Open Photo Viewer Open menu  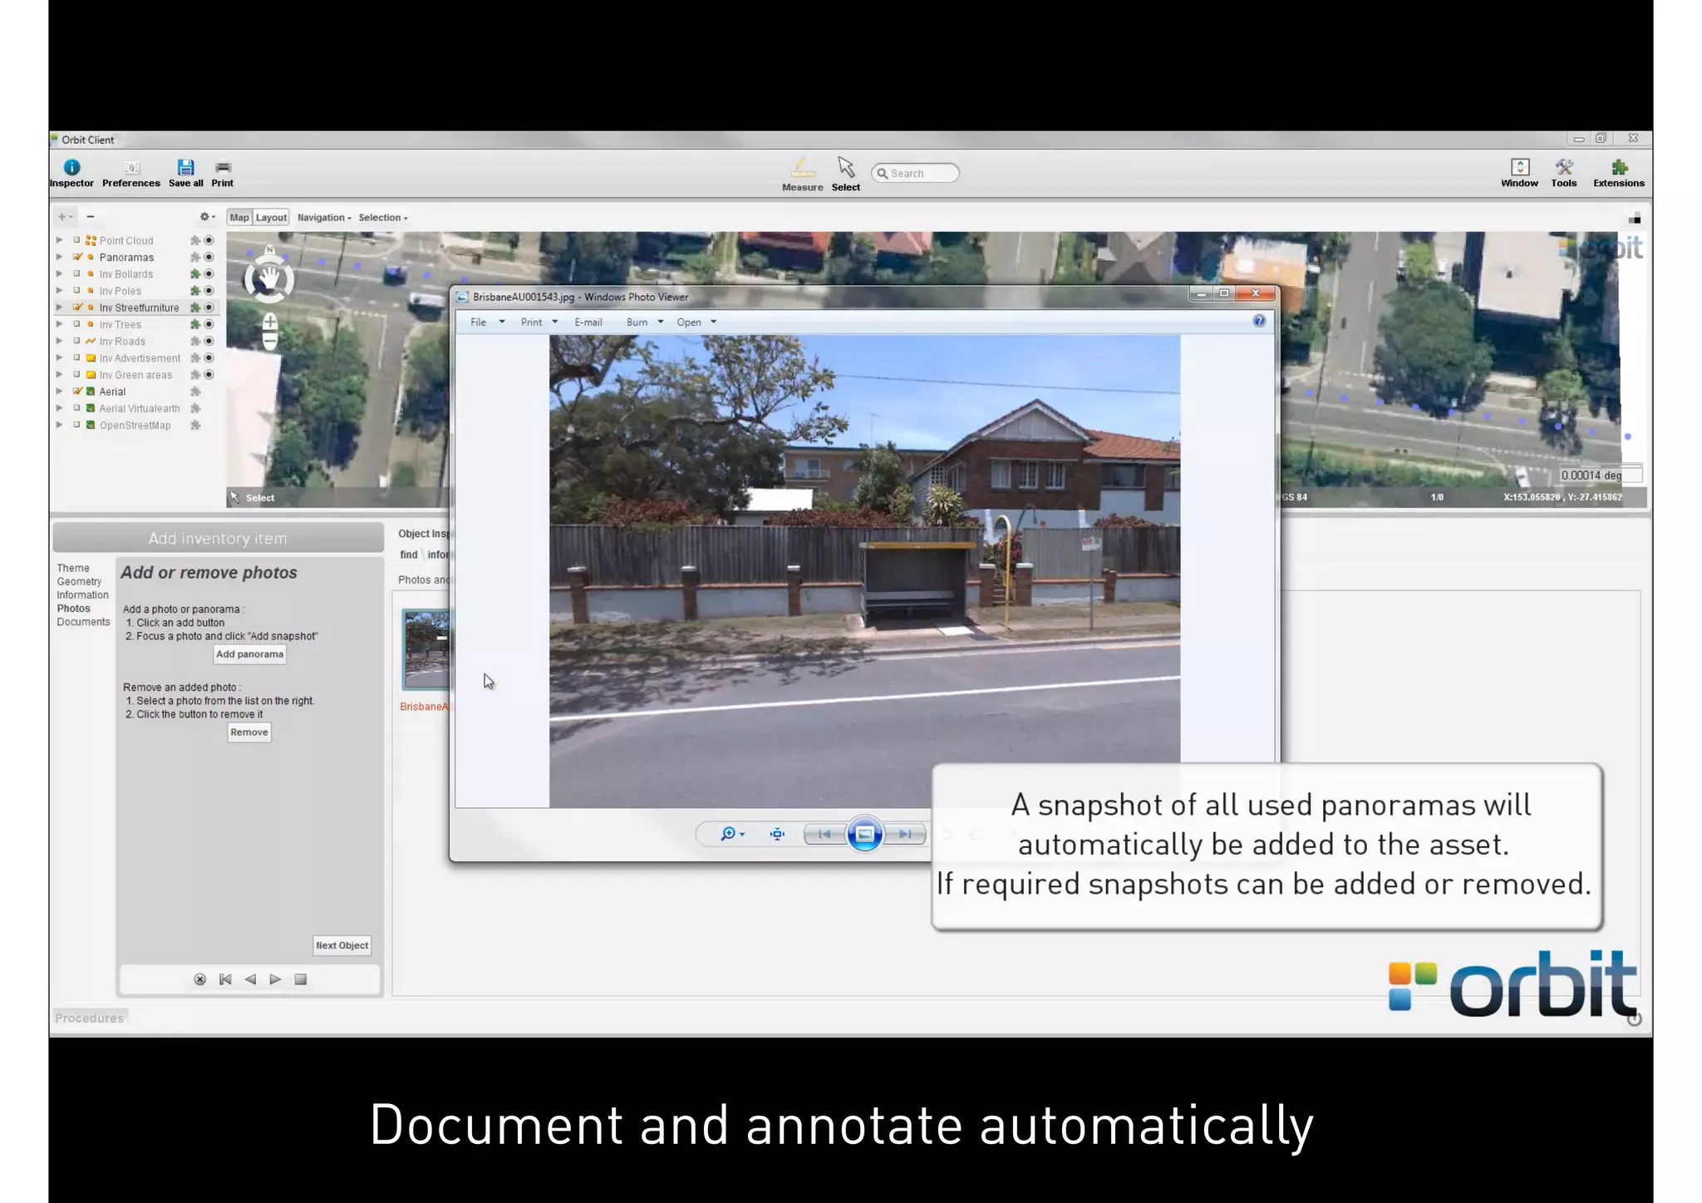(x=696, y=322)
